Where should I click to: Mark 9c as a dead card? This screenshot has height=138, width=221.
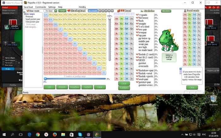pyautogui.click(x=189, y=35)
